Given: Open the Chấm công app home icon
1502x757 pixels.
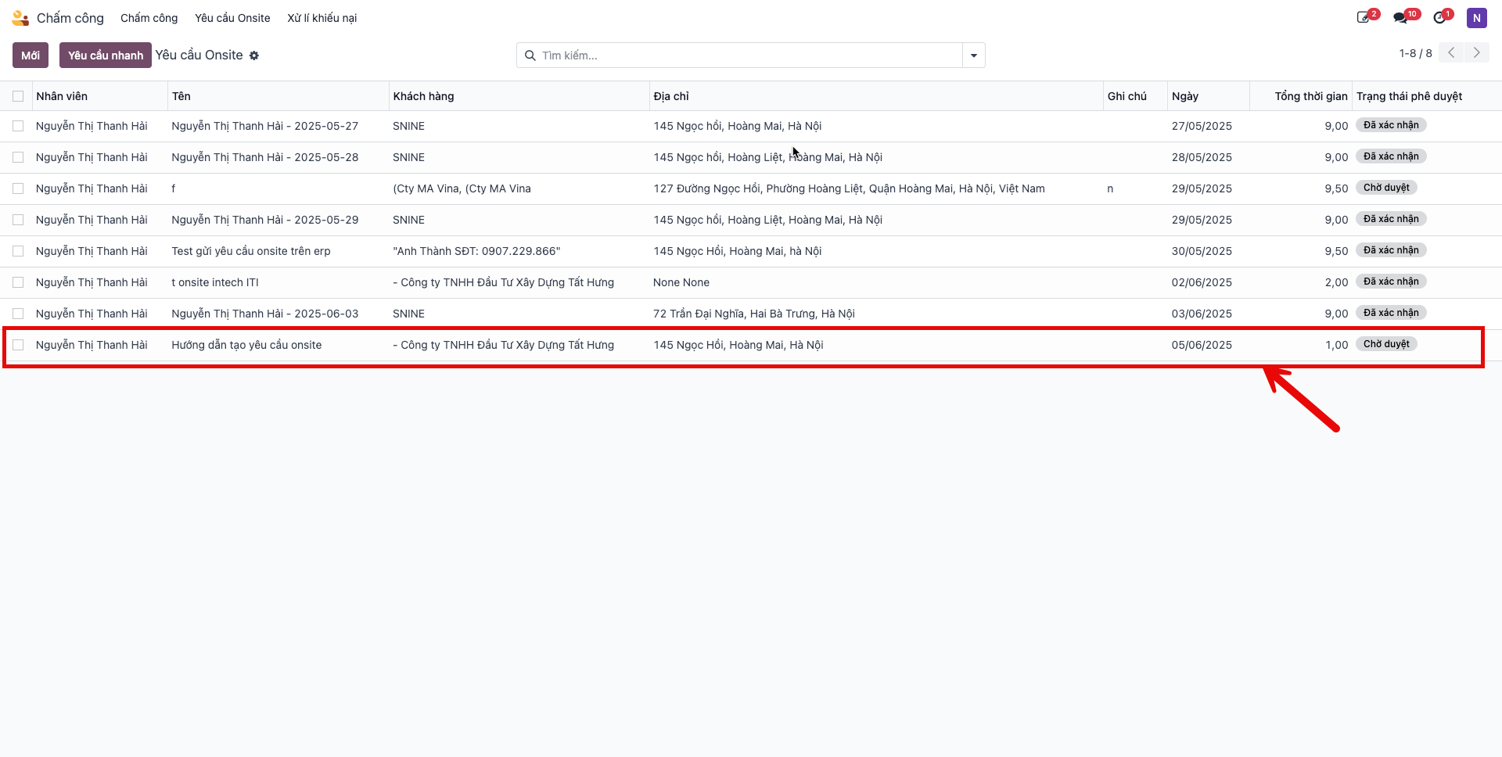Looking at the screenshot, I should (x=20, y=17).
